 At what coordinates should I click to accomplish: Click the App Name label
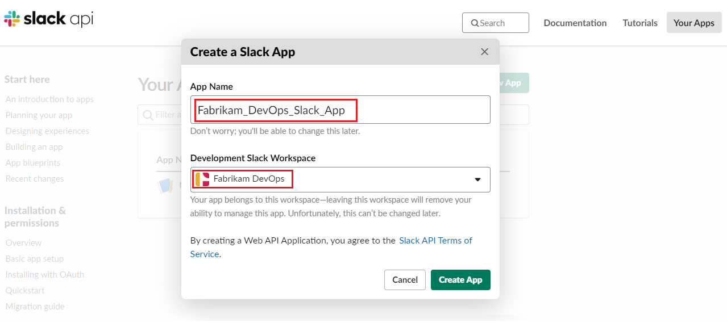click(211, 87)
